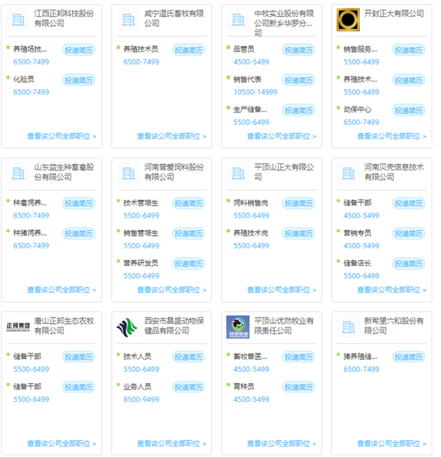The height and width of the screenshot is (457, 441).
Task: View all jobs at 中牧实业股份 新乡华罗
Action: (x=282, y=136)
